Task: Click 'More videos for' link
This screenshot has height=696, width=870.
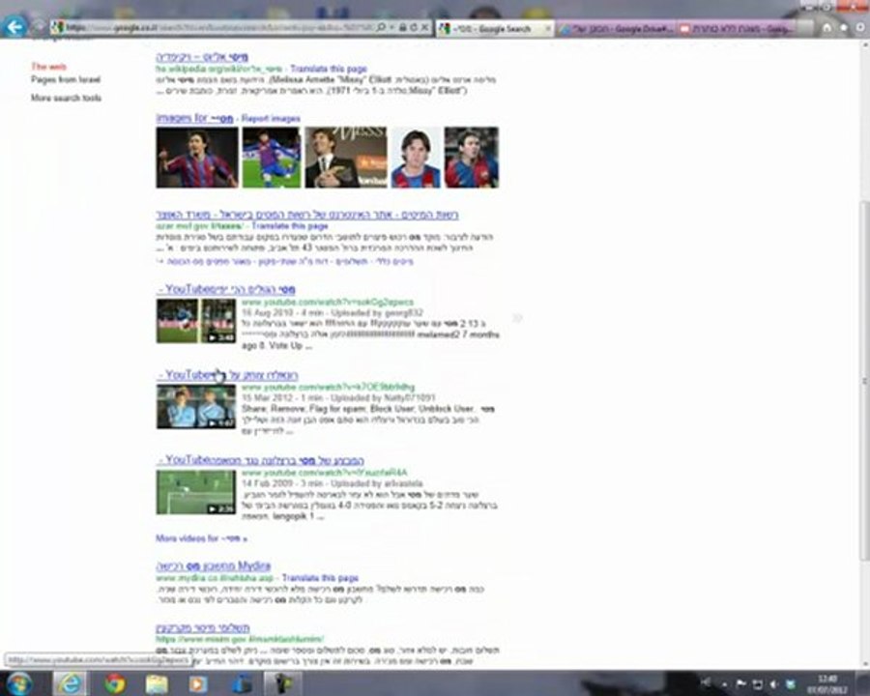Action: [x=201, y=538]
